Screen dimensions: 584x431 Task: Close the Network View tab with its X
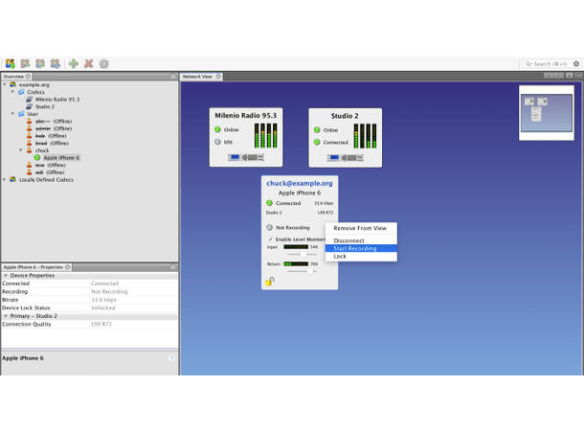tap(218, 77)
